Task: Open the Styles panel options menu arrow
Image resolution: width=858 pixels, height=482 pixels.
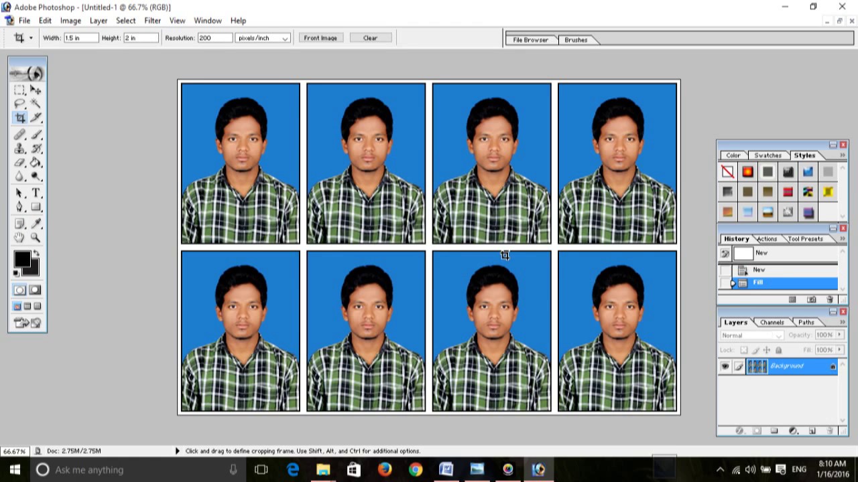Action: pos(843,155)
